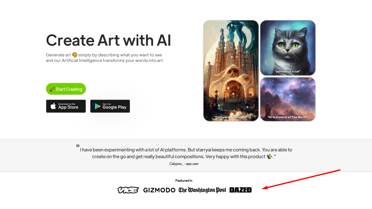Open the portrait of a cat artwork
The image size is (372, 209).
288,48
